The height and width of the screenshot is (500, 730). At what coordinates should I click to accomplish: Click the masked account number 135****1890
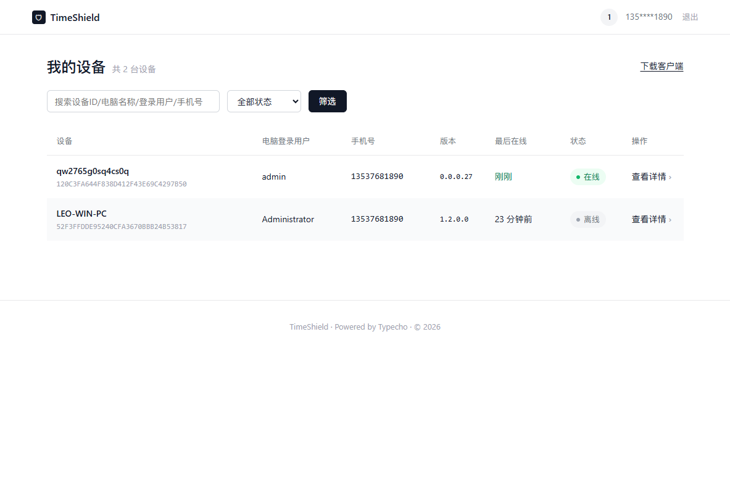coord(649,17)
